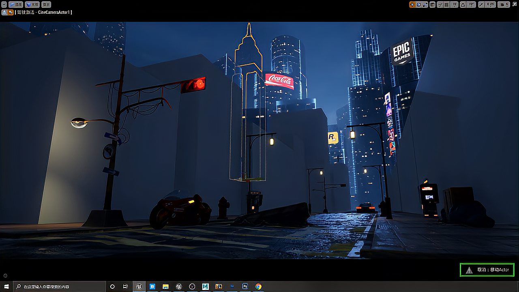Click the taskbar search input box
The height and width of the screenshot is (292, 519).
(x=59, y=286)
